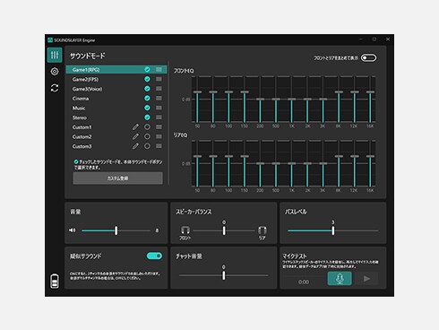Click the battery status icon in sidebar
Image resolution: width=439 pixels, height=330 pixels.
(x=55, y=282)
